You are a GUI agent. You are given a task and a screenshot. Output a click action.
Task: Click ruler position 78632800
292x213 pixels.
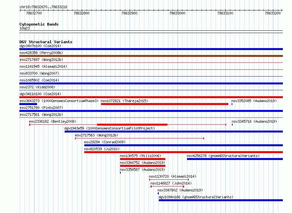coord(82,13)
